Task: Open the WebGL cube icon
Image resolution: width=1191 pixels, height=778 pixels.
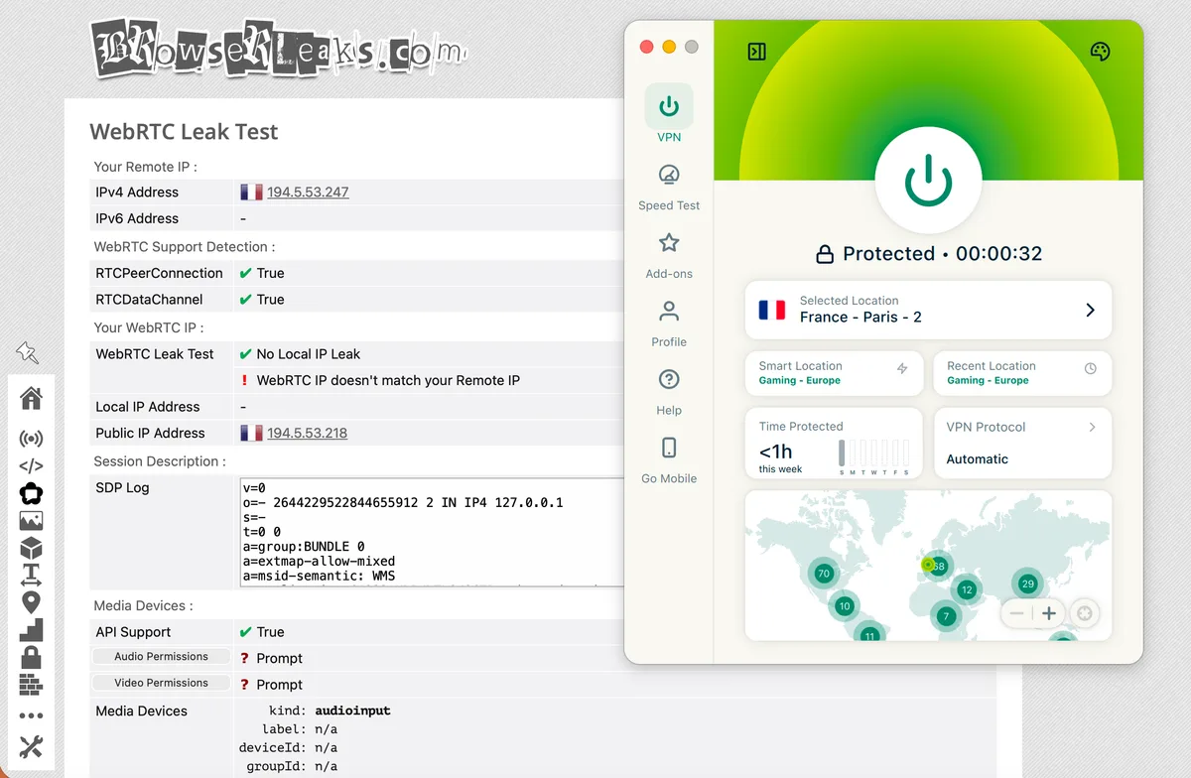Action: [31, 548]
